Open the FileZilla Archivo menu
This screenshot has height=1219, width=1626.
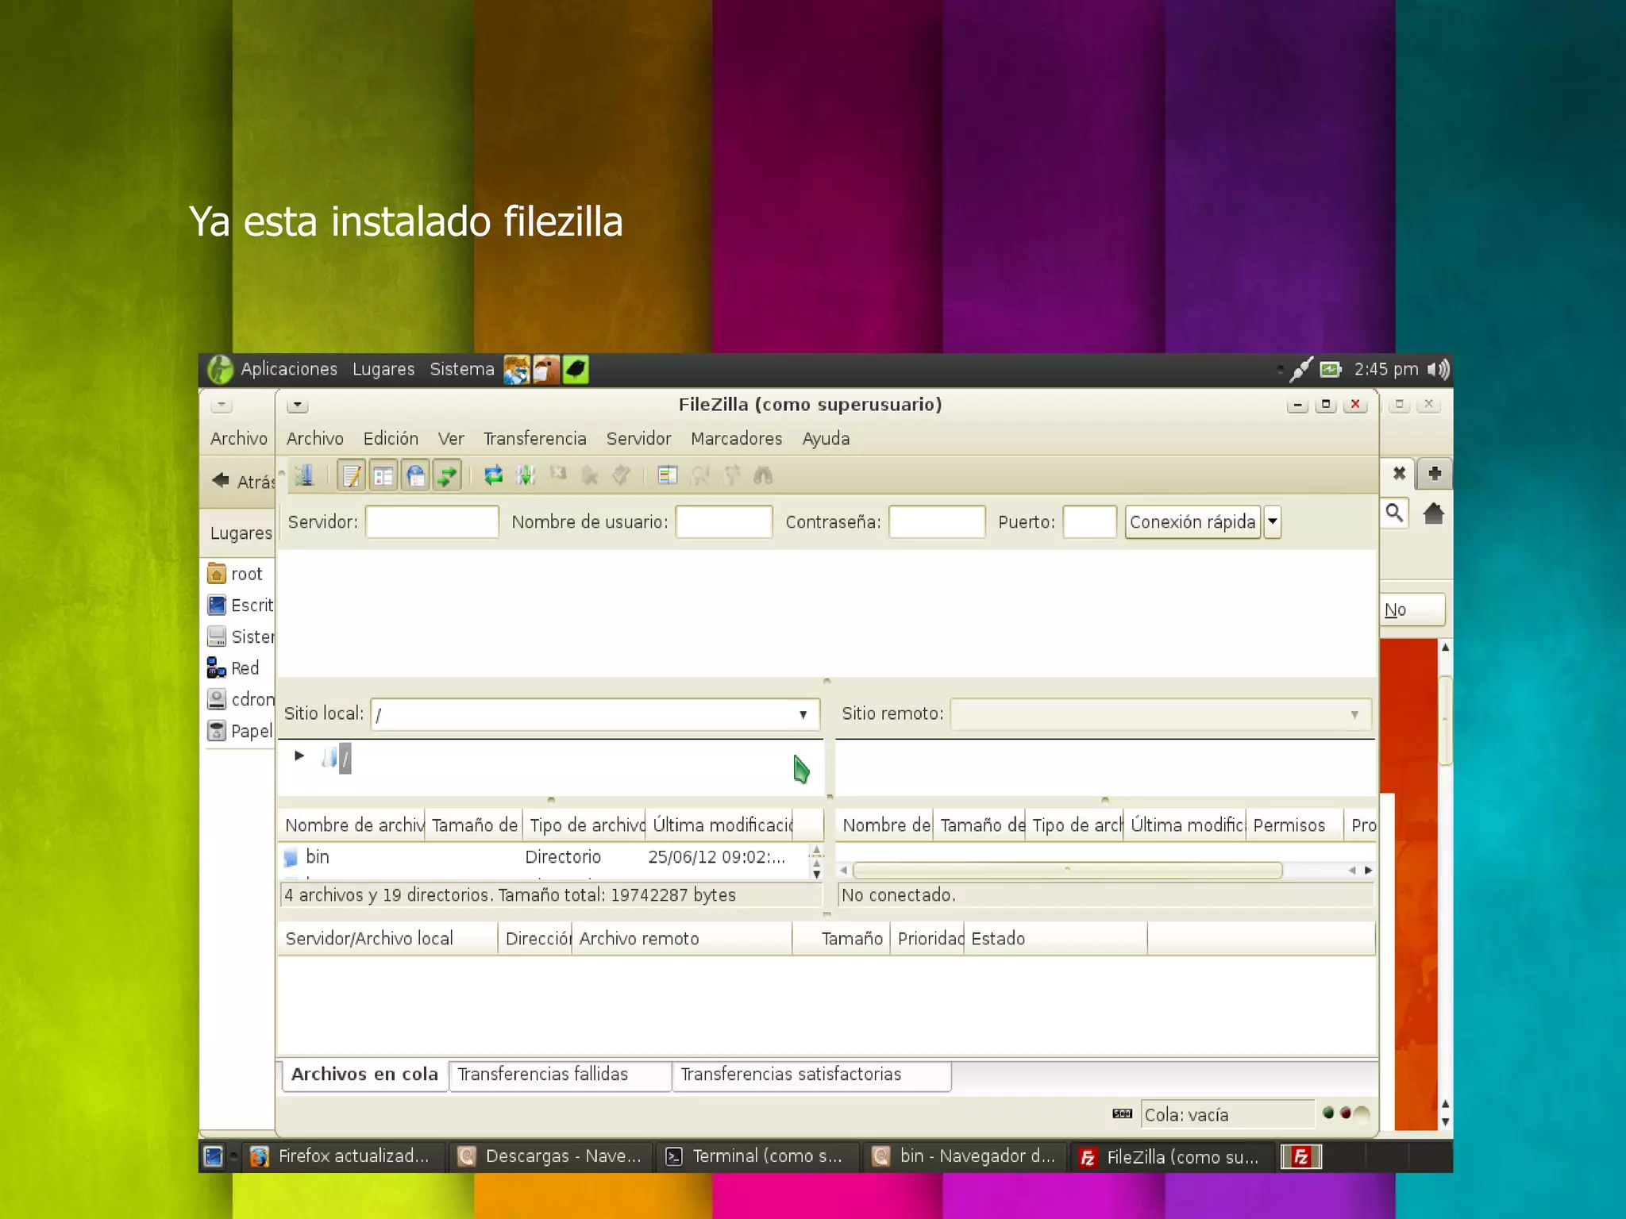[315, 438]
